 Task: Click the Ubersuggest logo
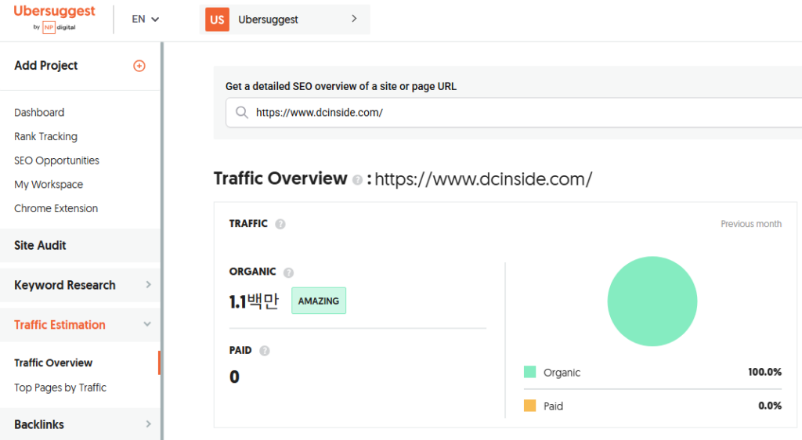coord(54,18)
